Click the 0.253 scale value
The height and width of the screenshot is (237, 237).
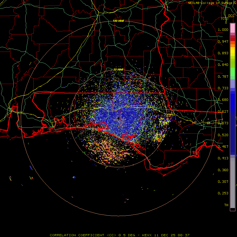click(223, 193)
